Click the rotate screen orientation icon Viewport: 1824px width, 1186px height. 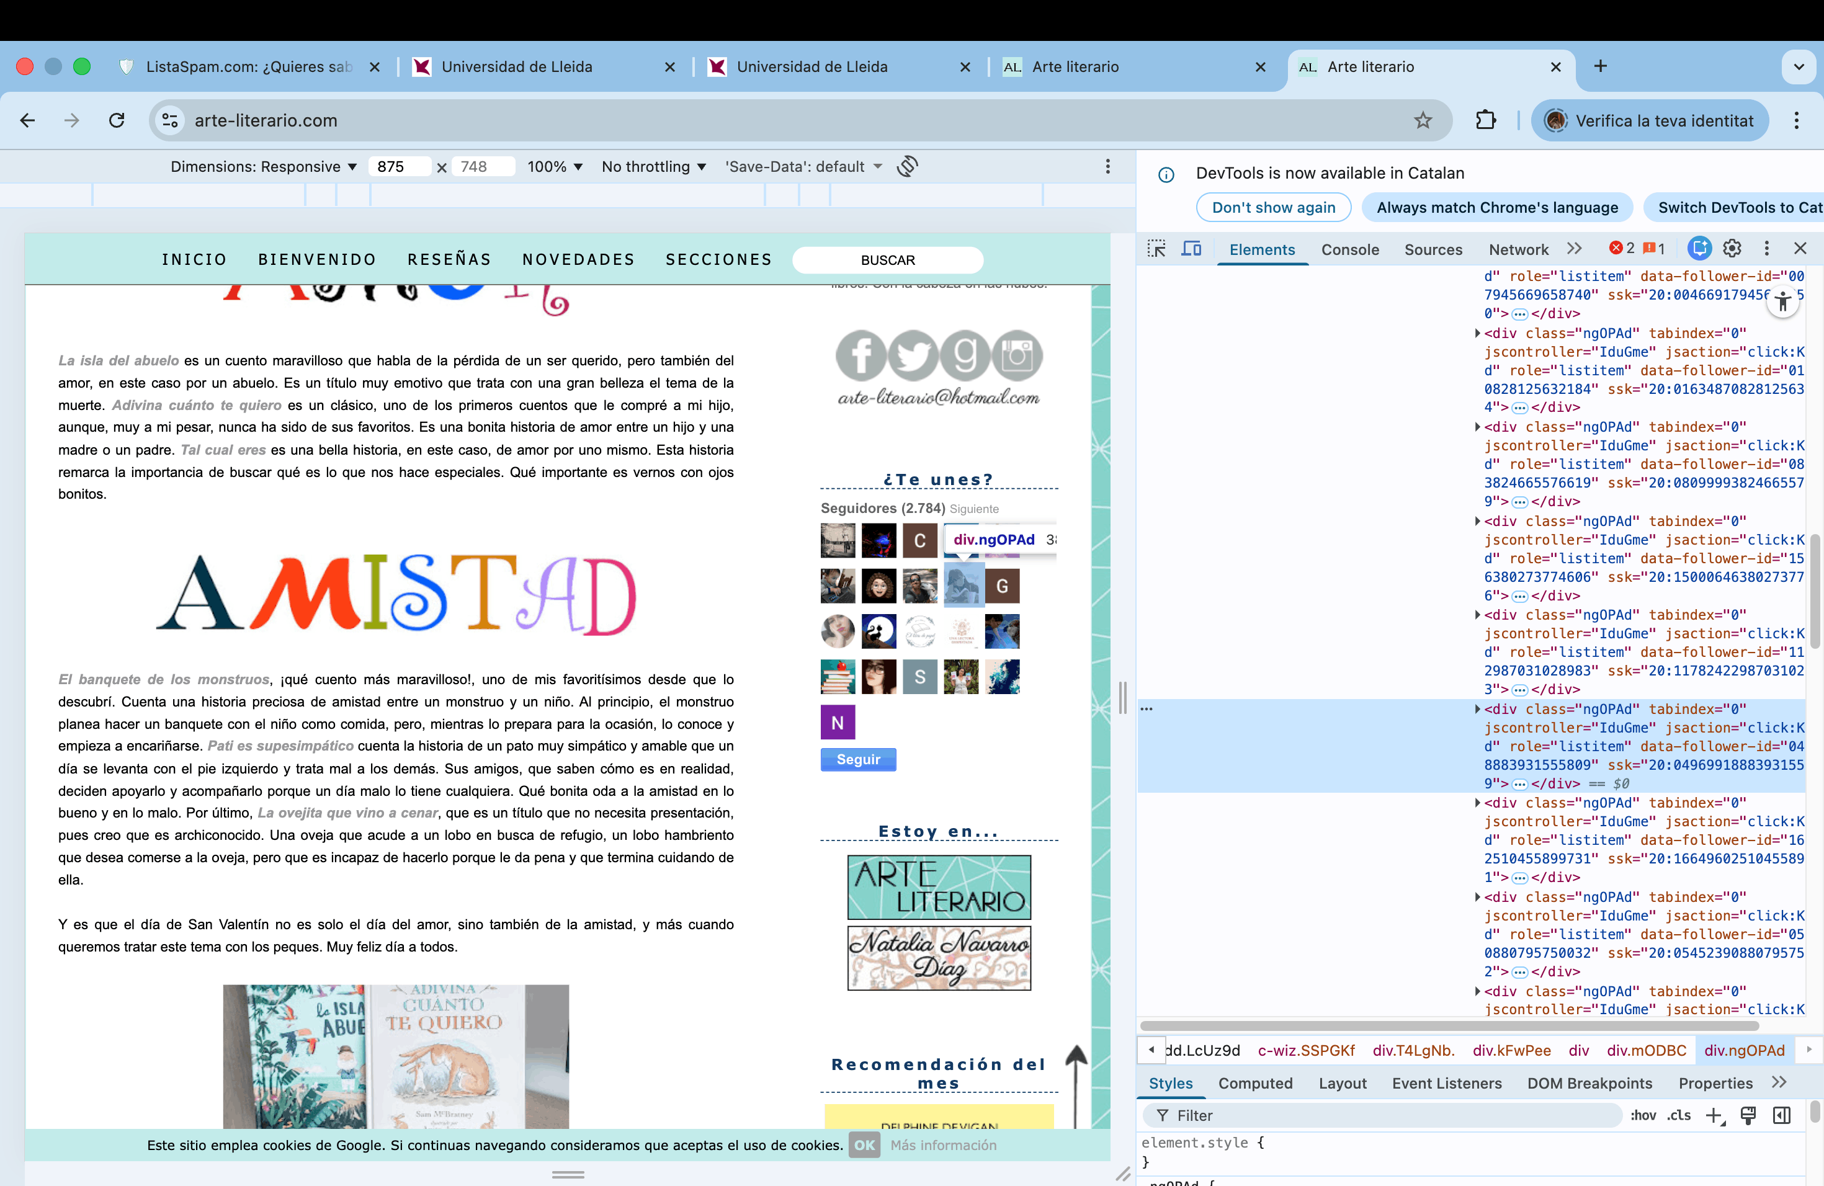point(908,166)
